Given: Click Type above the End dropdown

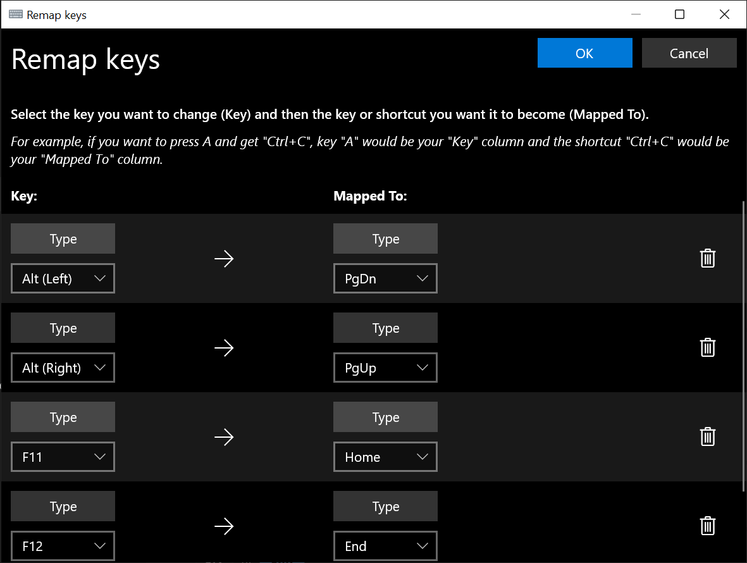Looking at the screenshot, I should pos(385,506).
